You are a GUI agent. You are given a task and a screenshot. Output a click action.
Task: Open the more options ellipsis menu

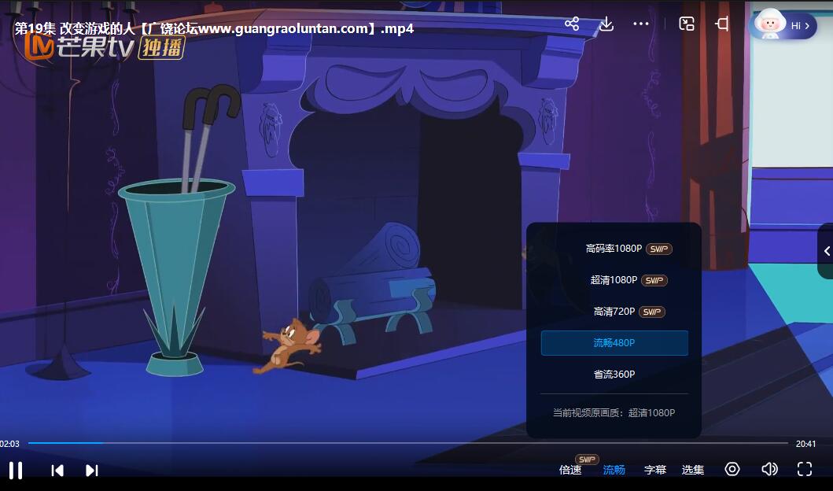(641, 24)
